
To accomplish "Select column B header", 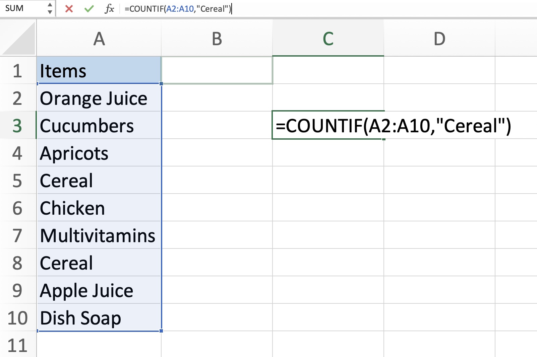I will pyautogui.click(x=217, y=38).
